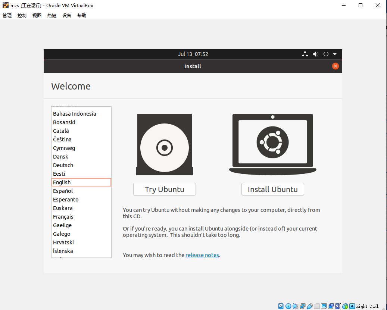Open the 视图 menu
This screenshot has height=310, width=387.
[37, 16]
